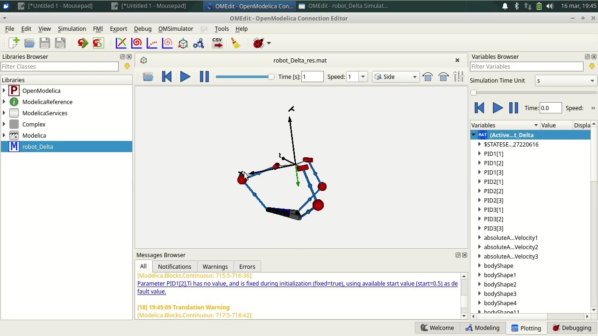Screen dimensions: 598x336
Task: Open the Simulation menu
Action: tap(72, 28)
